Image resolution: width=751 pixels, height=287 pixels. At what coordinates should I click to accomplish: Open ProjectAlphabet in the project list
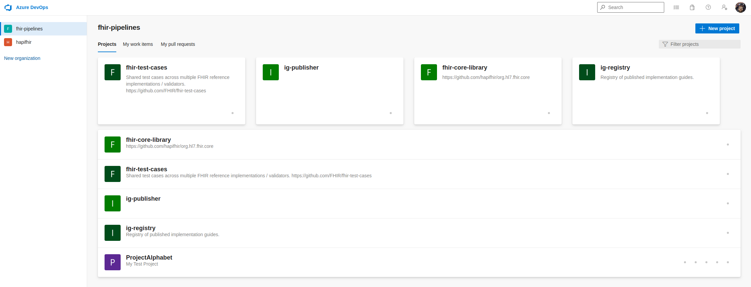click(x=149, y=258)
